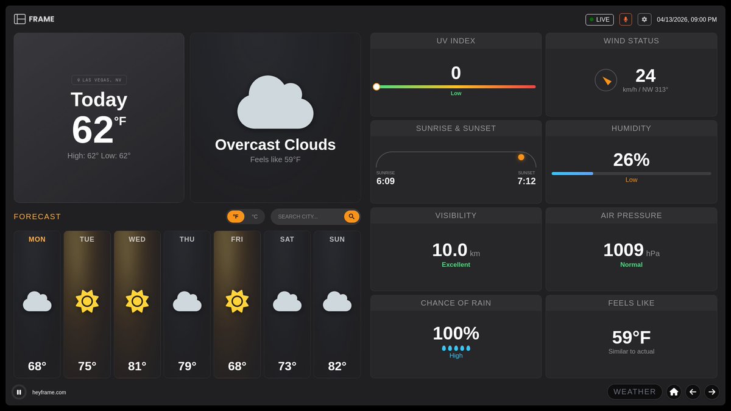The height and width of the screenshot is (411, 731).
Task: Open settings with the gear icon
Action: (x=644, y=19)
